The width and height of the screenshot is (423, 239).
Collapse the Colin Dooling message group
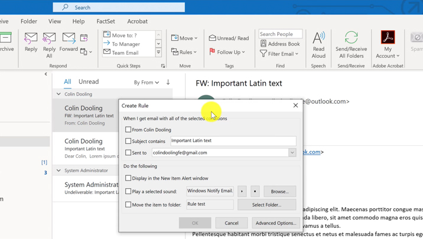[x=58, y=94]
